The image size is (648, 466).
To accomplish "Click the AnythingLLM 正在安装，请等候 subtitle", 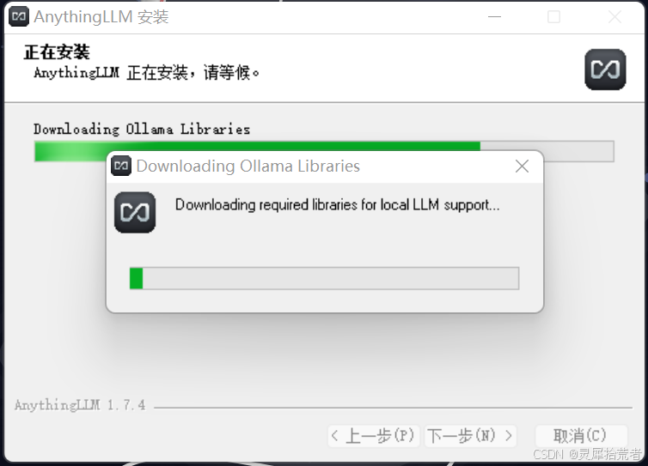I will click(147, 73).
